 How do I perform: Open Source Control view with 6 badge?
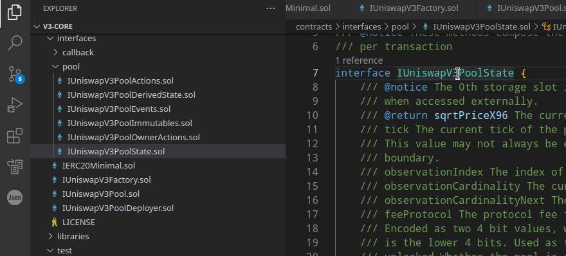pos(15,75)
